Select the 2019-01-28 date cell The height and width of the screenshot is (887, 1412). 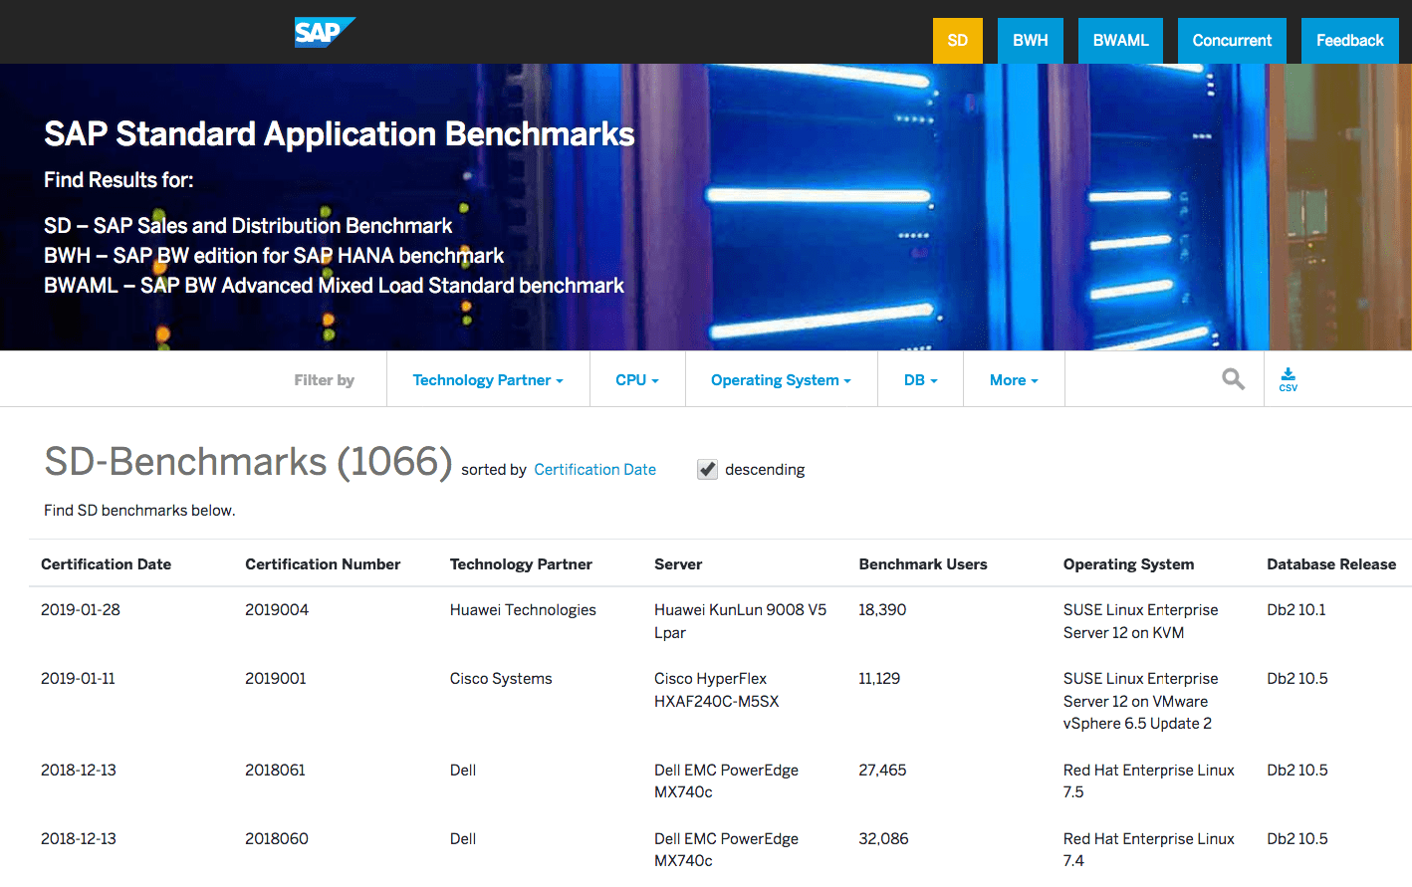[x=81, y=610]
